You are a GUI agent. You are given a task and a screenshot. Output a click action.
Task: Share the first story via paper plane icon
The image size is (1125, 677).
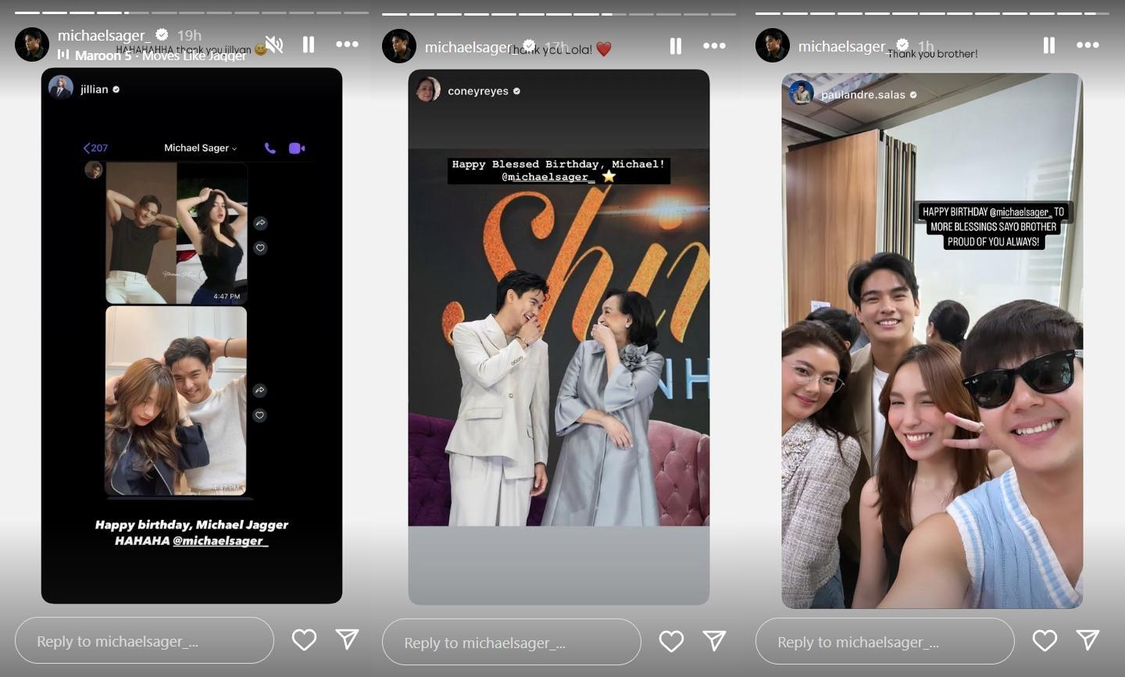coord(347,640)
